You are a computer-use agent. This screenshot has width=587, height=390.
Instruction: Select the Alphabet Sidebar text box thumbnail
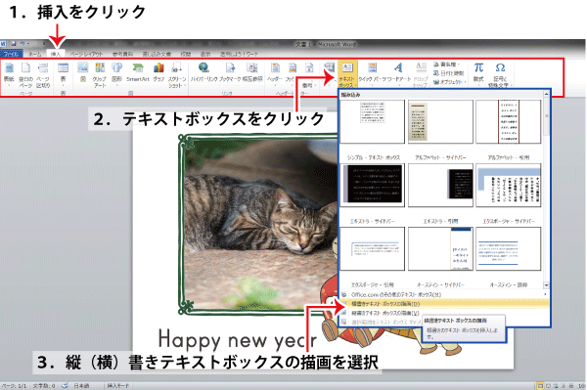coord(440,121)
